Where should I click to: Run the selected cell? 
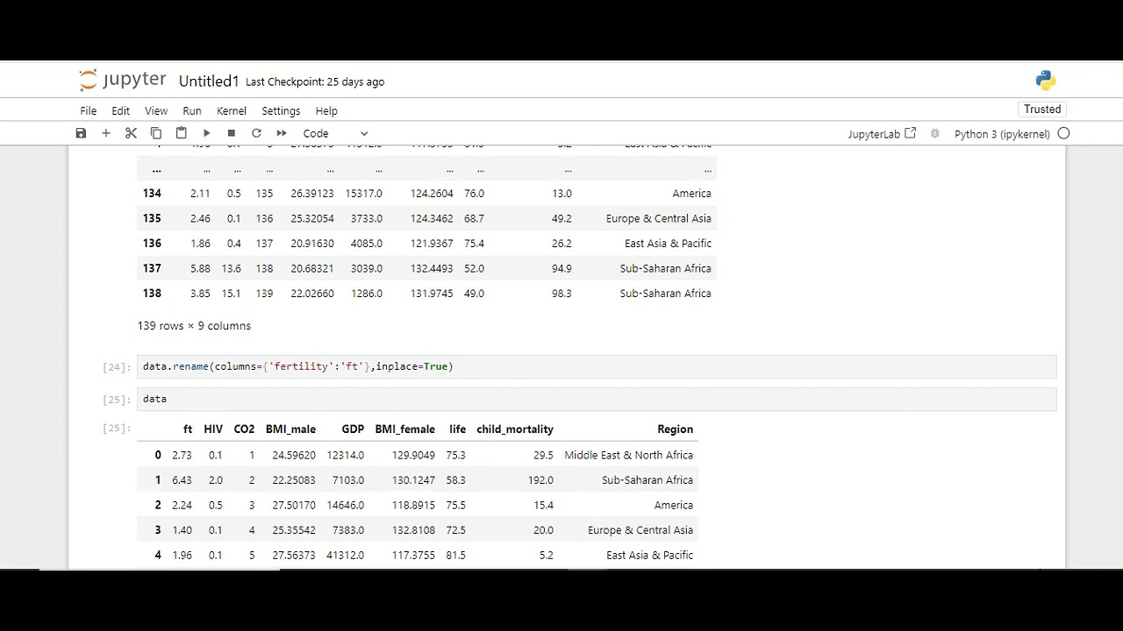(x=206, y=133)
